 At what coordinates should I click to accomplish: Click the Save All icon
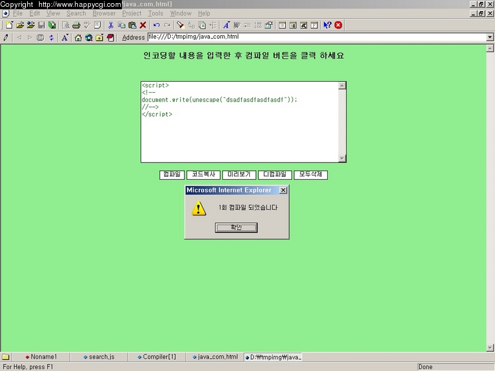click(52, 25)
